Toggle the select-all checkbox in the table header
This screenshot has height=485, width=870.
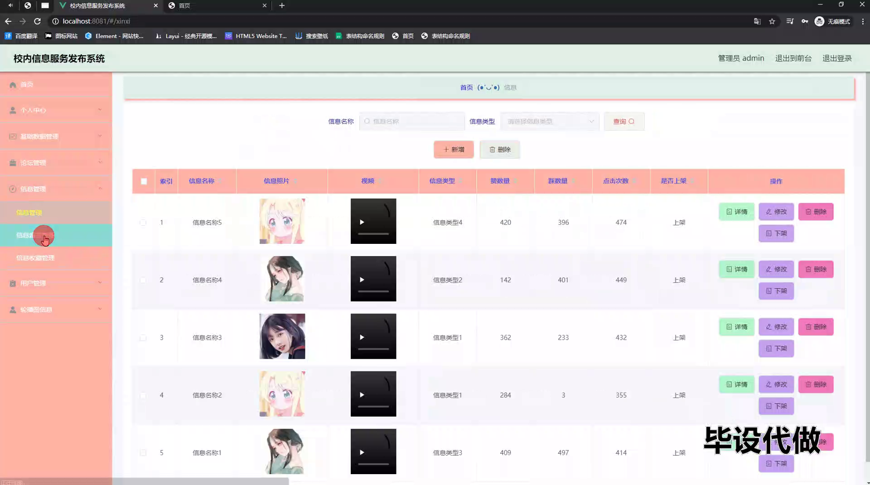144,181
